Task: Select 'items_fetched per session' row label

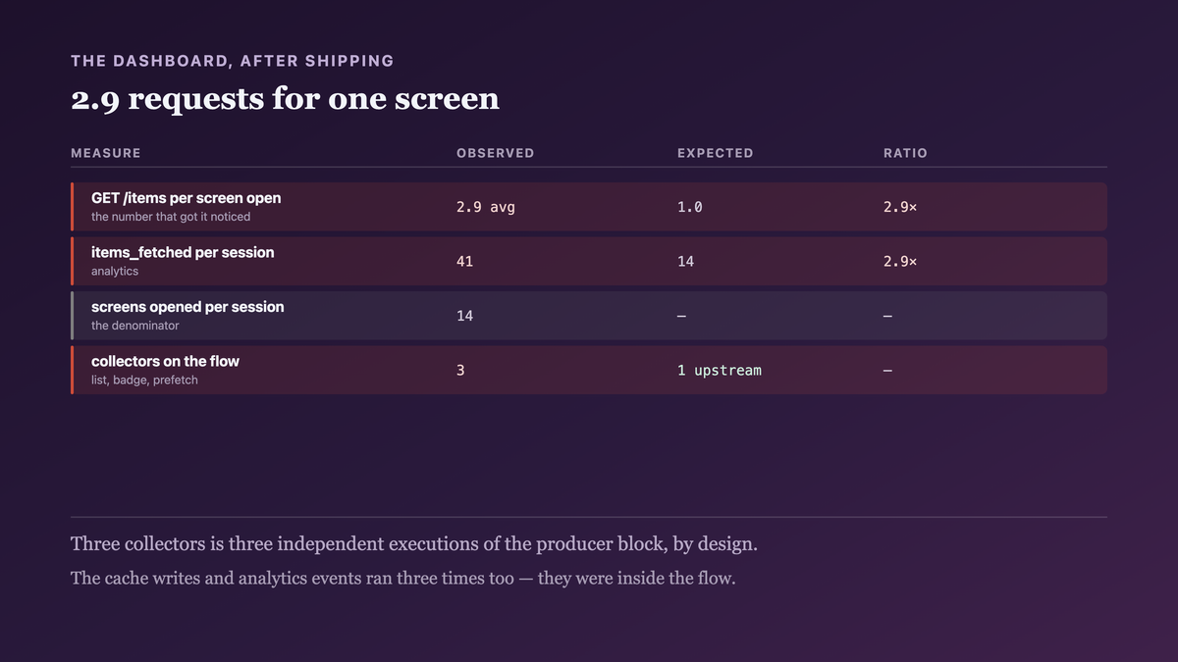Action: coord(183,253)
